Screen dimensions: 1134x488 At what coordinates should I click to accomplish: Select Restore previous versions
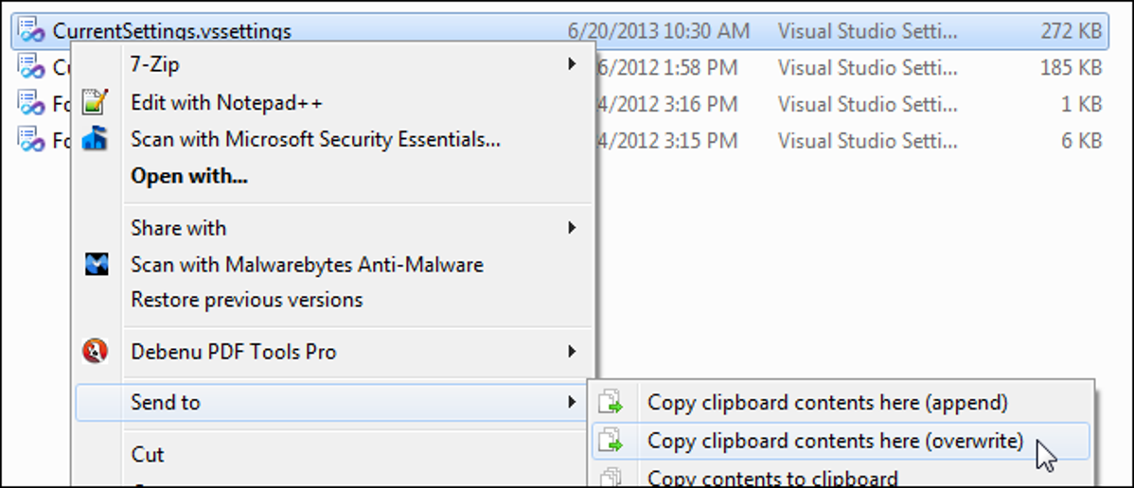point(246,300)
